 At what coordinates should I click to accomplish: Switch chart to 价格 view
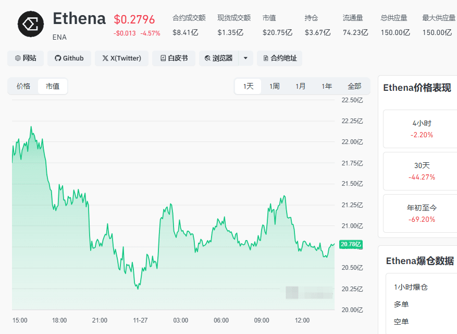23,86
